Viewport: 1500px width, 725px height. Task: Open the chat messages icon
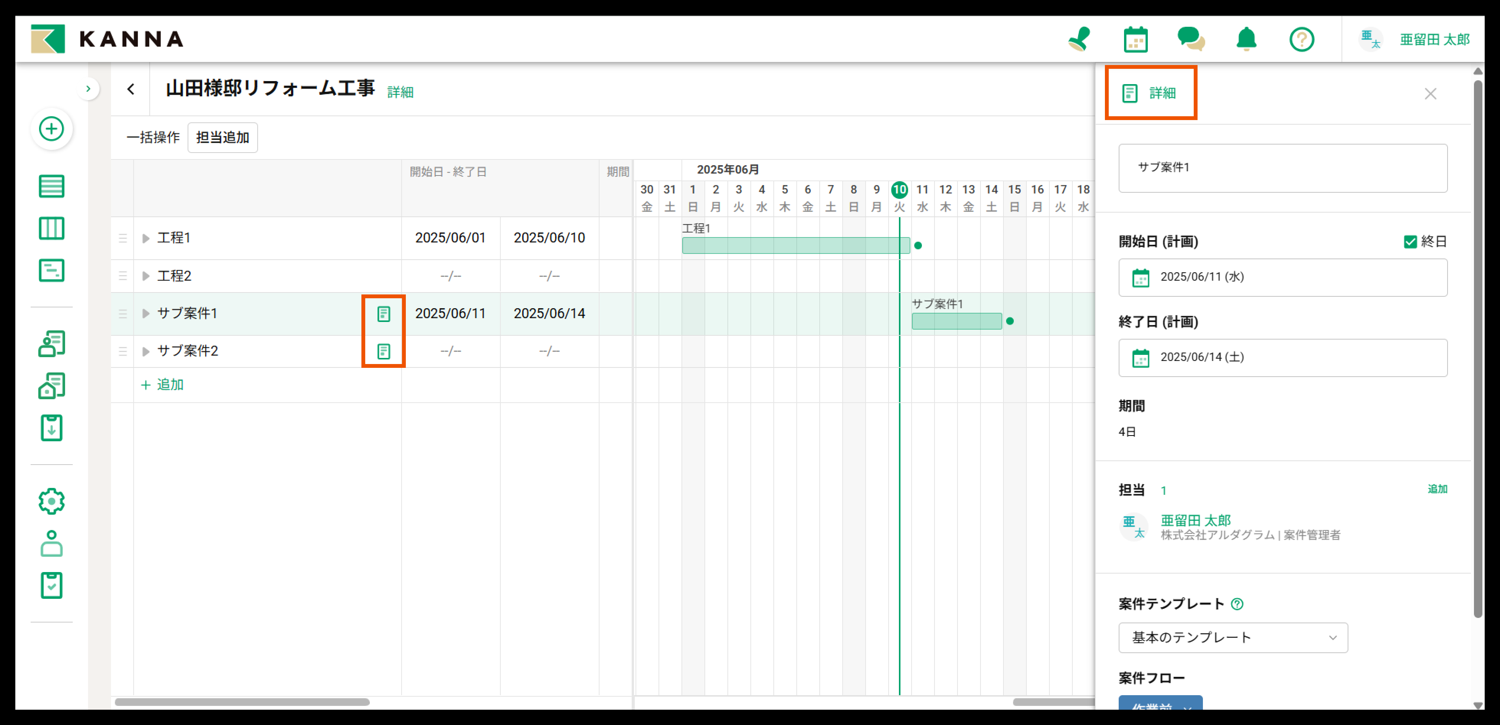pyautogui.click(x=1191, y=39)
